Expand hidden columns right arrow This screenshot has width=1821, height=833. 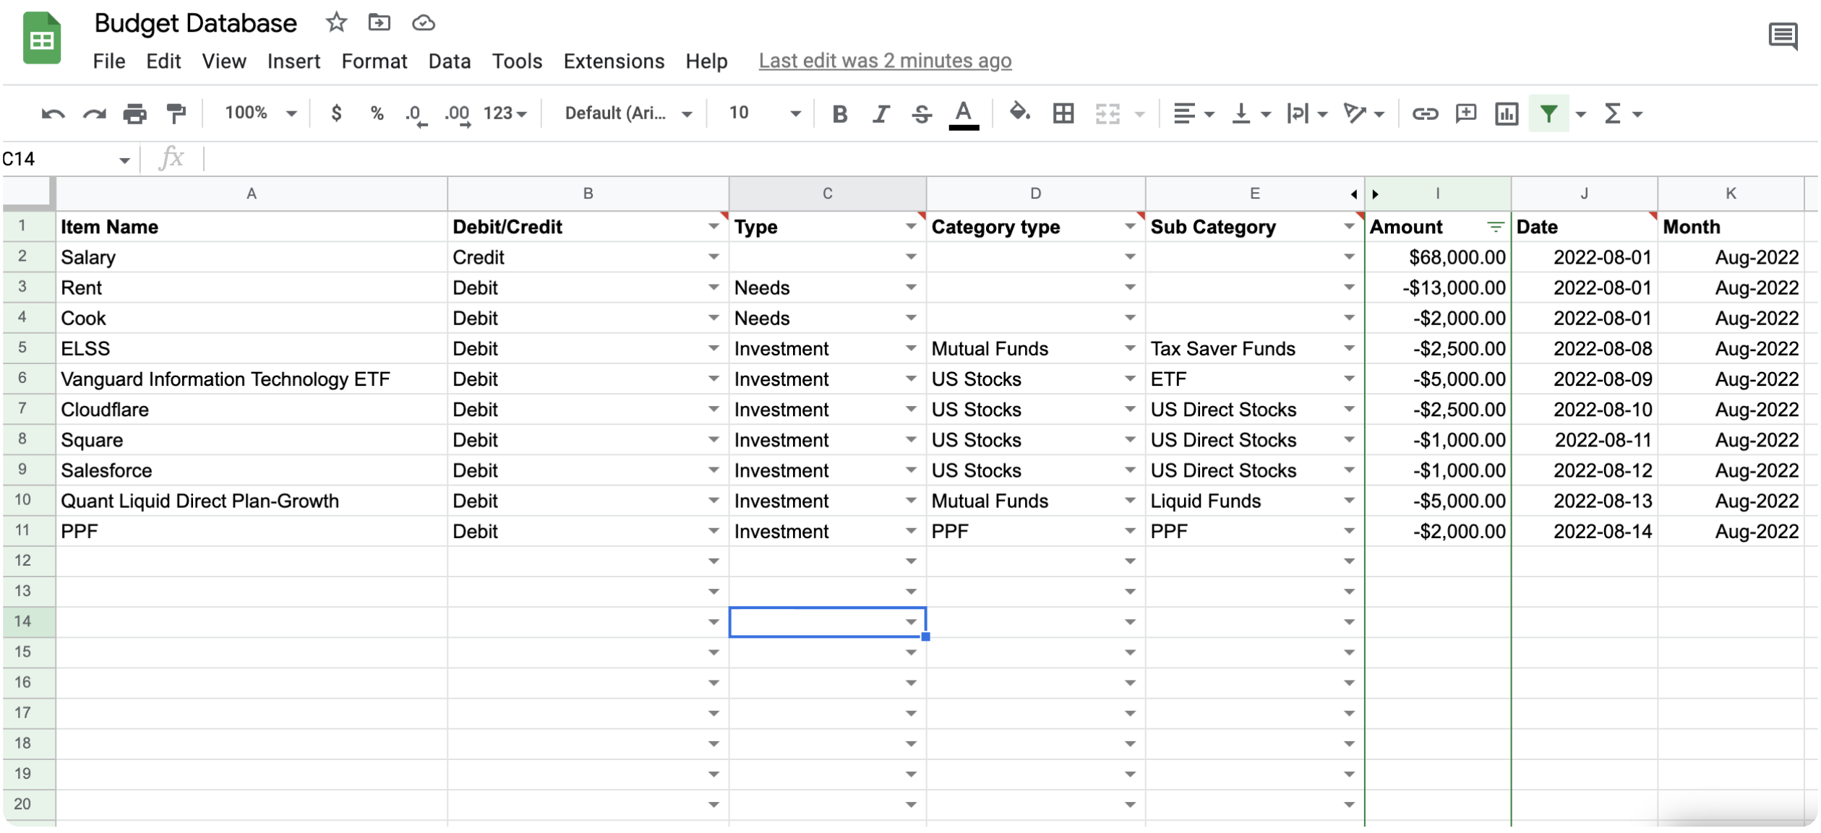1375,194
